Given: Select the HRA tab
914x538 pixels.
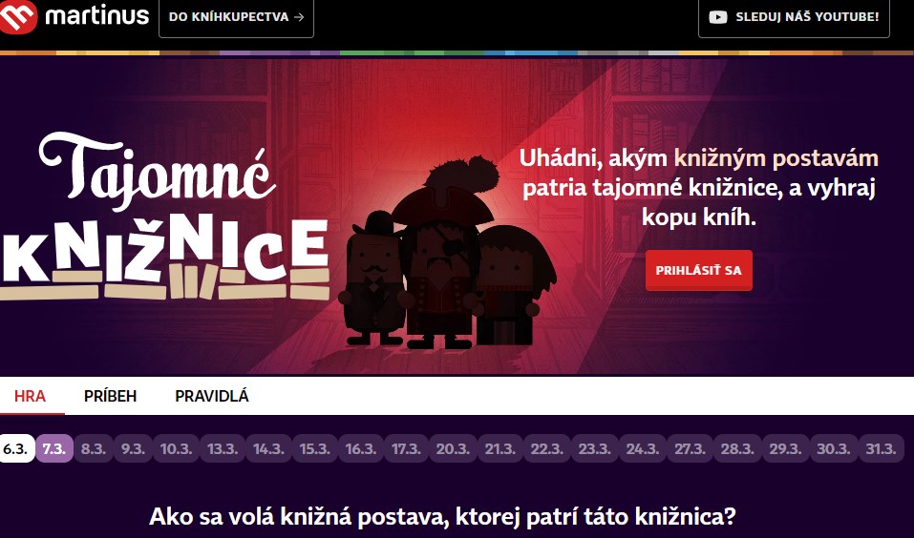Looking at the screenshot, I should coord(30,396).
